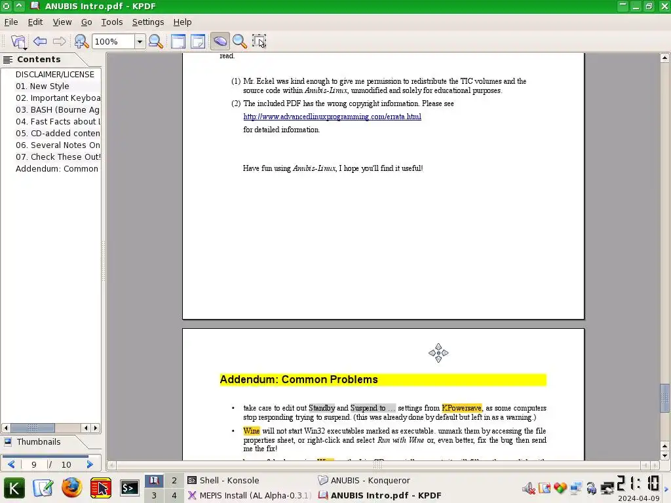Zoom in with the magnifier-plus icon
This screenshot has width=671, height=503.
81,41
